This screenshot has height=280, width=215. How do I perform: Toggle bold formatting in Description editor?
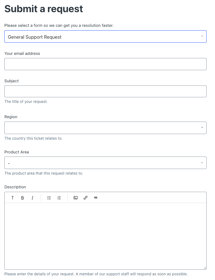[22, 198]
